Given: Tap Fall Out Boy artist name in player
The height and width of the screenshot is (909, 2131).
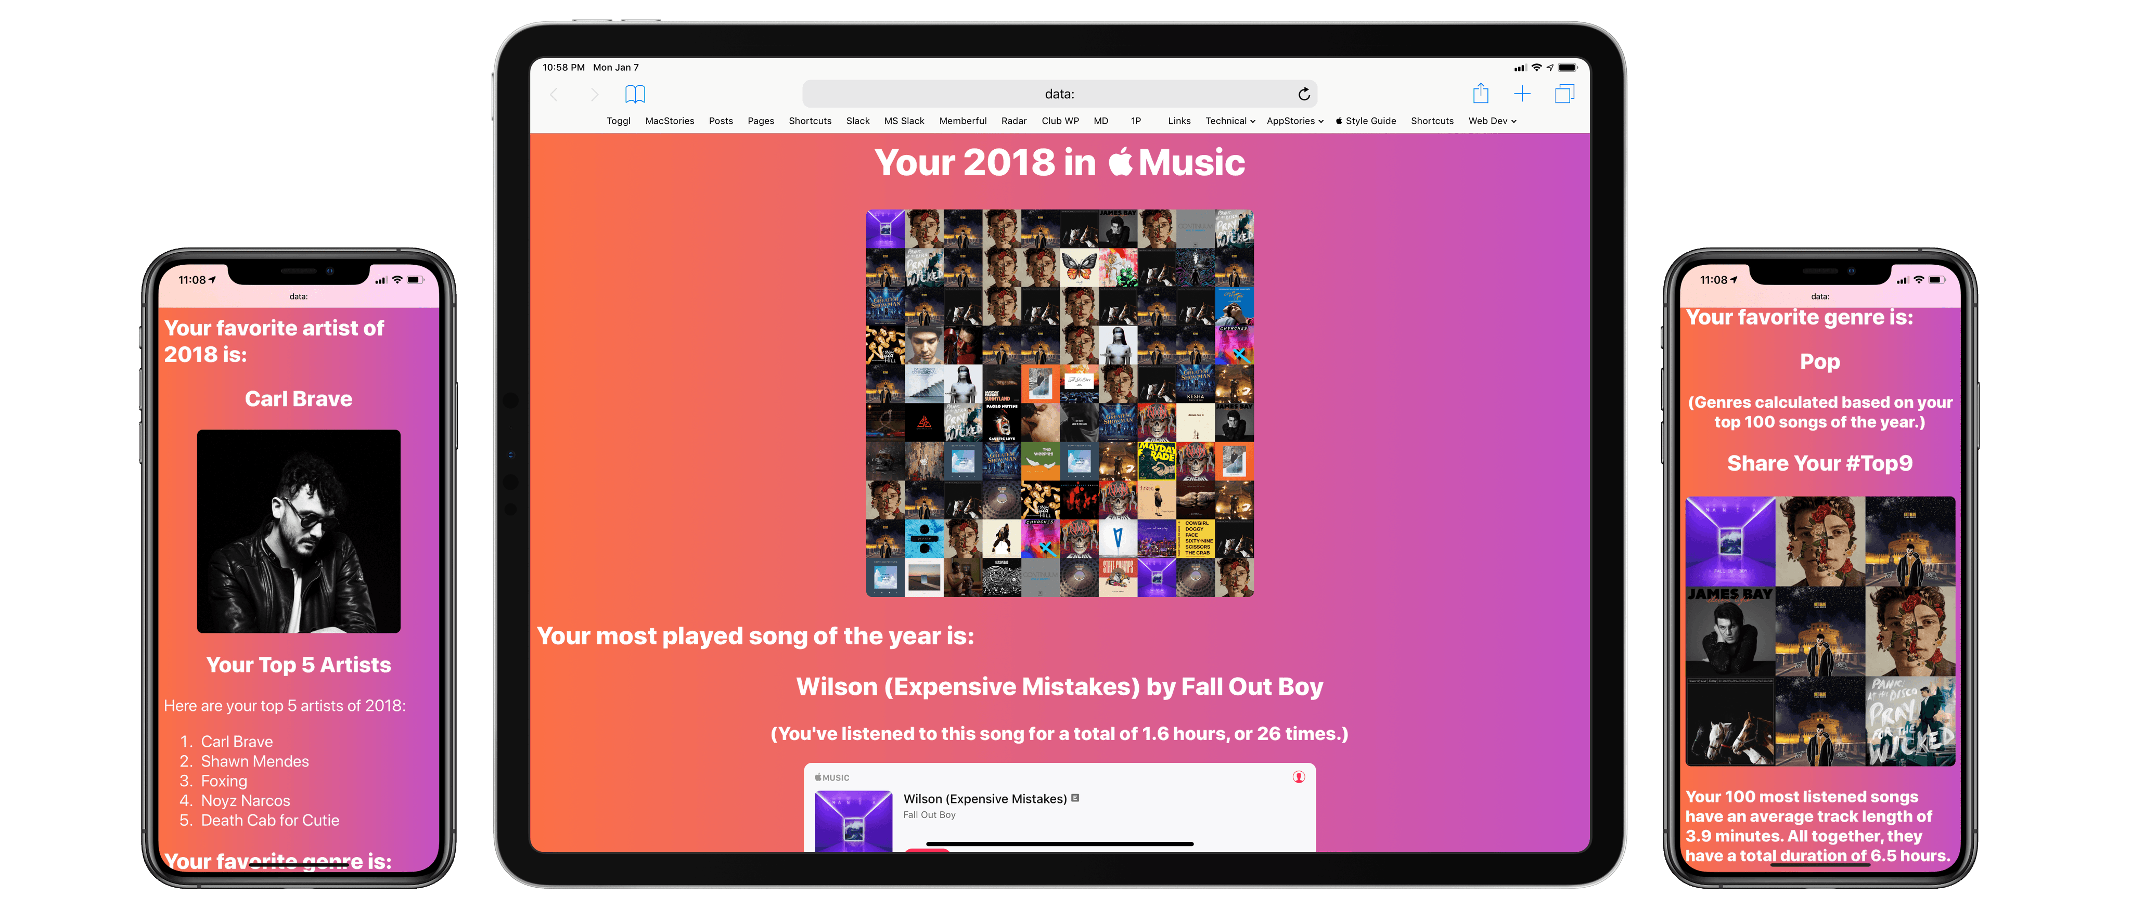Looking at the screenshot, I should tap(929, 815).
